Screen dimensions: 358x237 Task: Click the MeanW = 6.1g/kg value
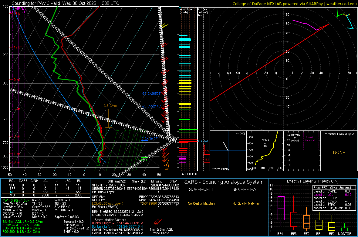(15, 203)
